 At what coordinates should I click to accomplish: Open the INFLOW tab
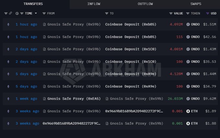pos(94,4)
